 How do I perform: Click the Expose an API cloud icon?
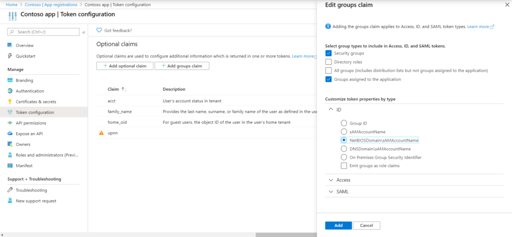(x=10, y=134)
